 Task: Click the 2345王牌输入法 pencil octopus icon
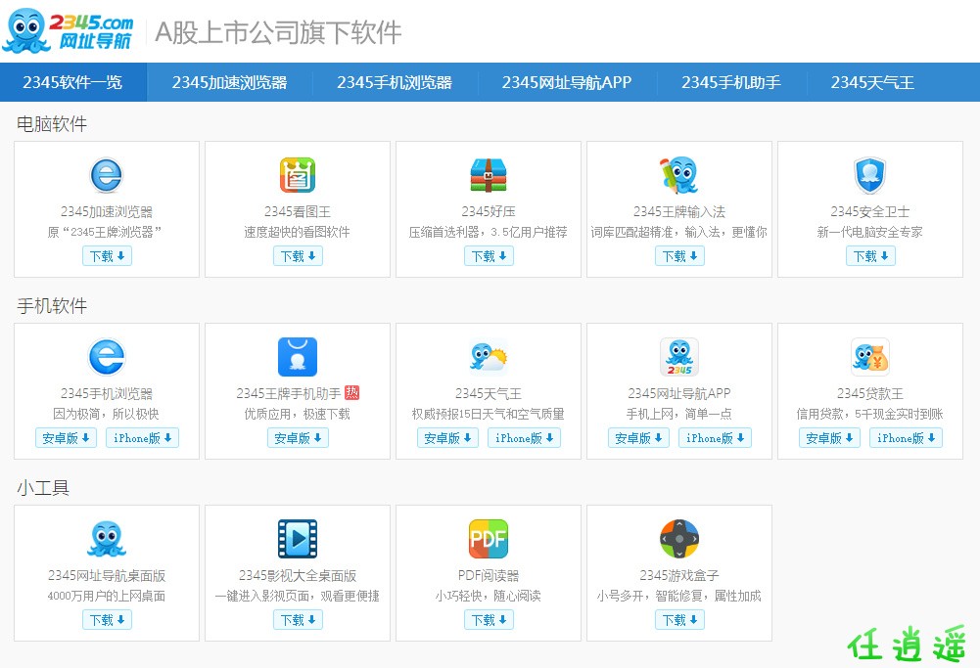pos(679,175)
